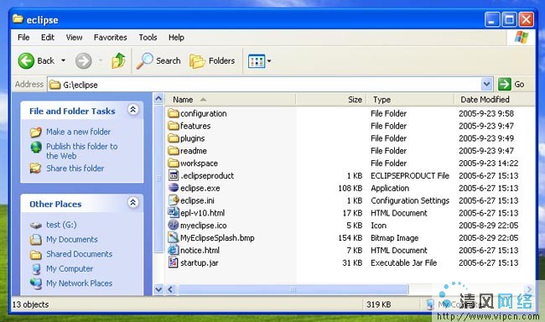The image size is (545, 322).
Task: Open the Views dropdown arrow
Action: click(x=269, y=61)
